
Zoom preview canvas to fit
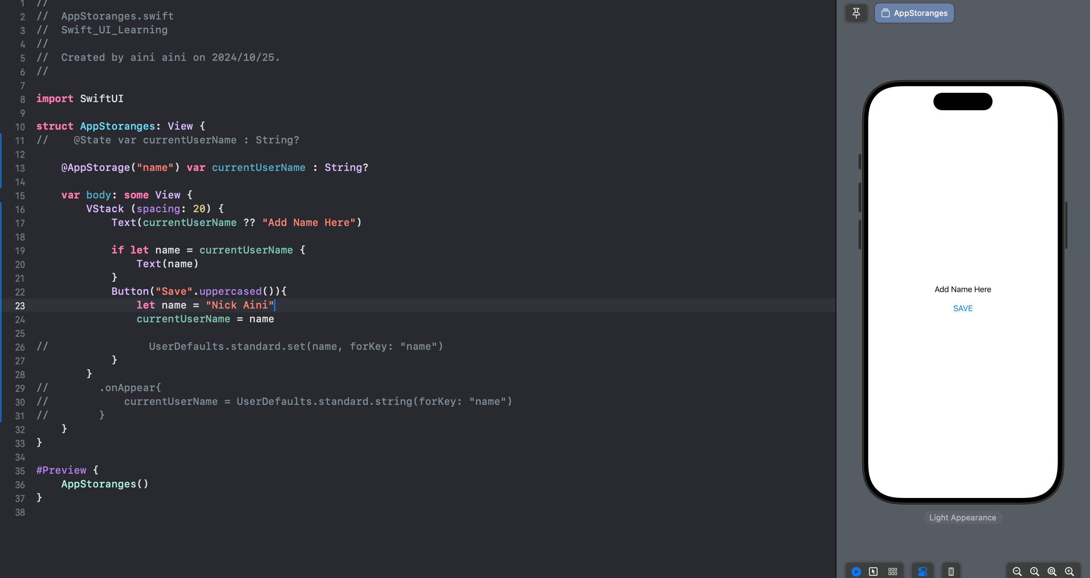[x=1052, y=571]
